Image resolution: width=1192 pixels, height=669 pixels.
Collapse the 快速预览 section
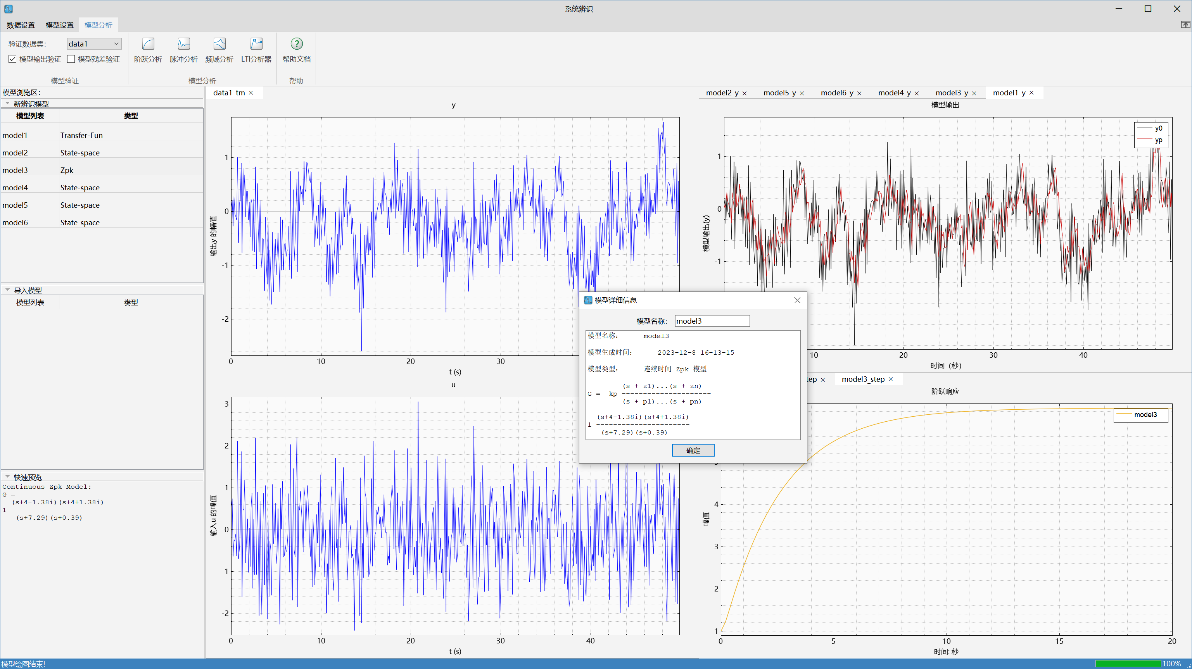pyautogui.click(x=7, y=476)
